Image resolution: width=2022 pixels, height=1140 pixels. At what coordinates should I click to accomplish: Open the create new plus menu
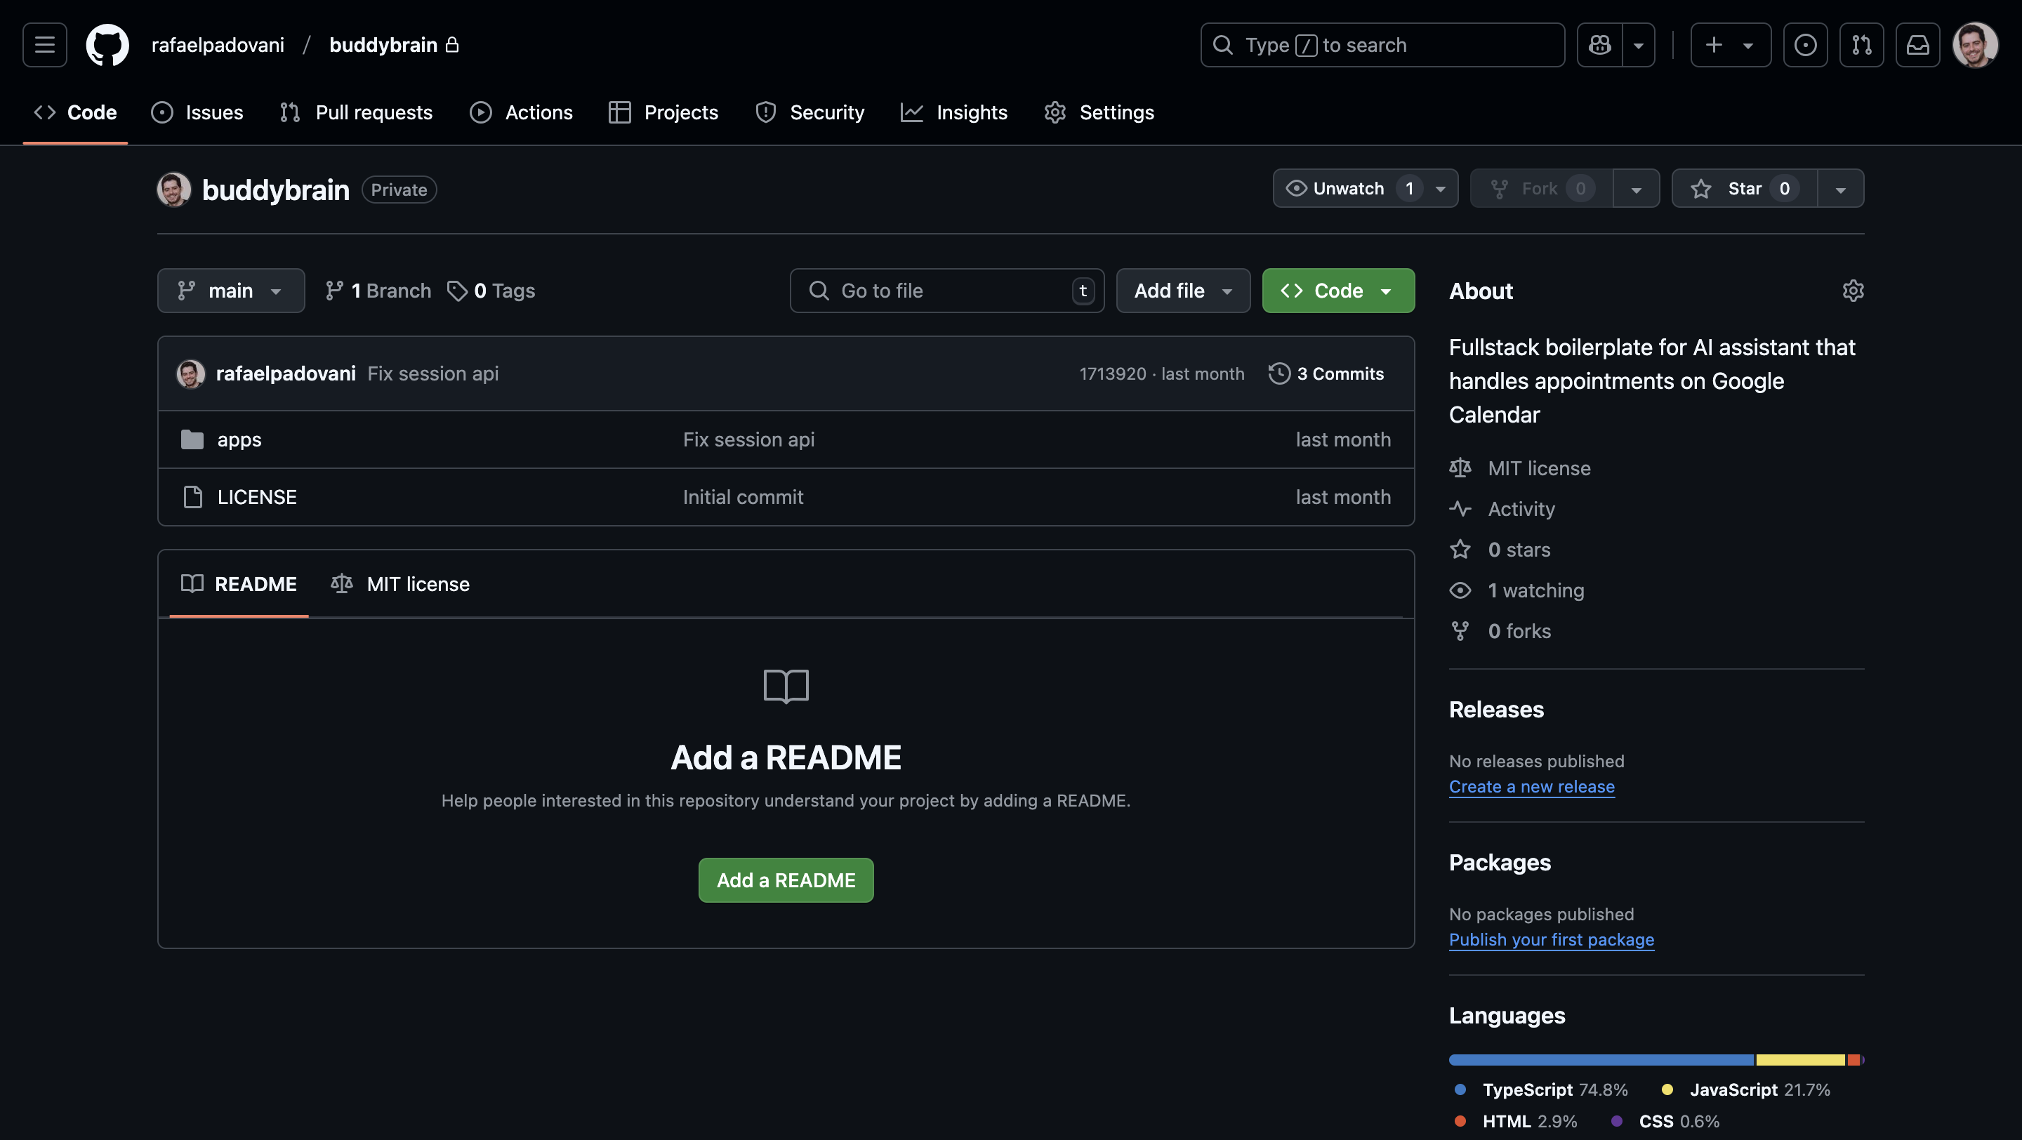click(1731, 45)
